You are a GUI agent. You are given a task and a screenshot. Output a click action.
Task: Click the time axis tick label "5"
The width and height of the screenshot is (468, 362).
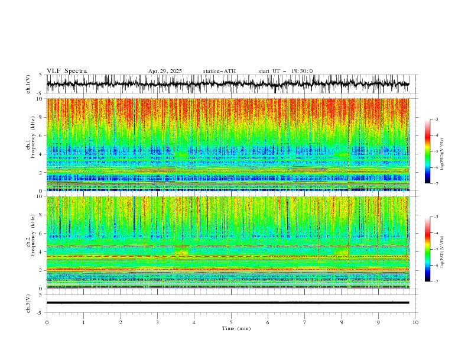coord(231,322)
